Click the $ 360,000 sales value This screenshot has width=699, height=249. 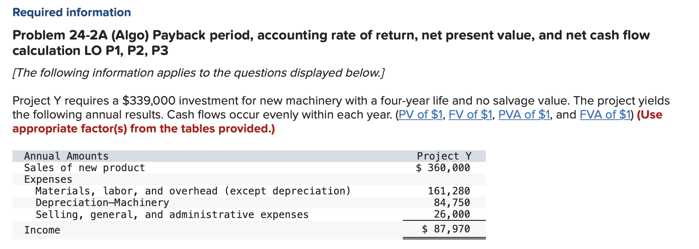443,168
